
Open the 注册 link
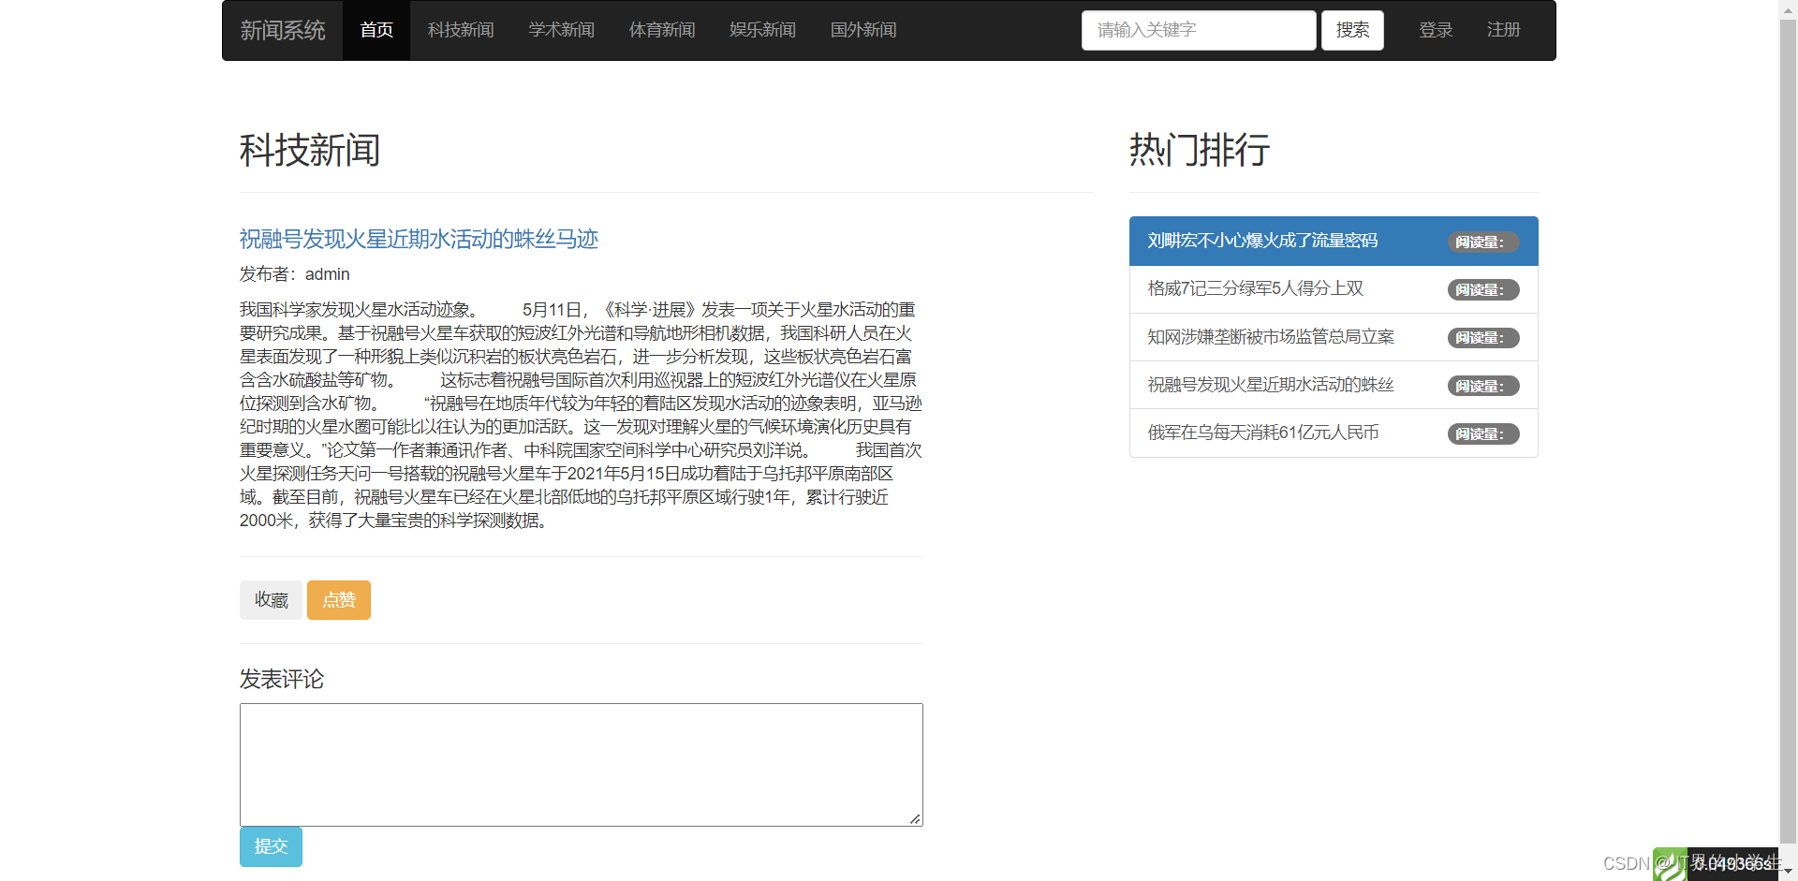point(1504,30)
